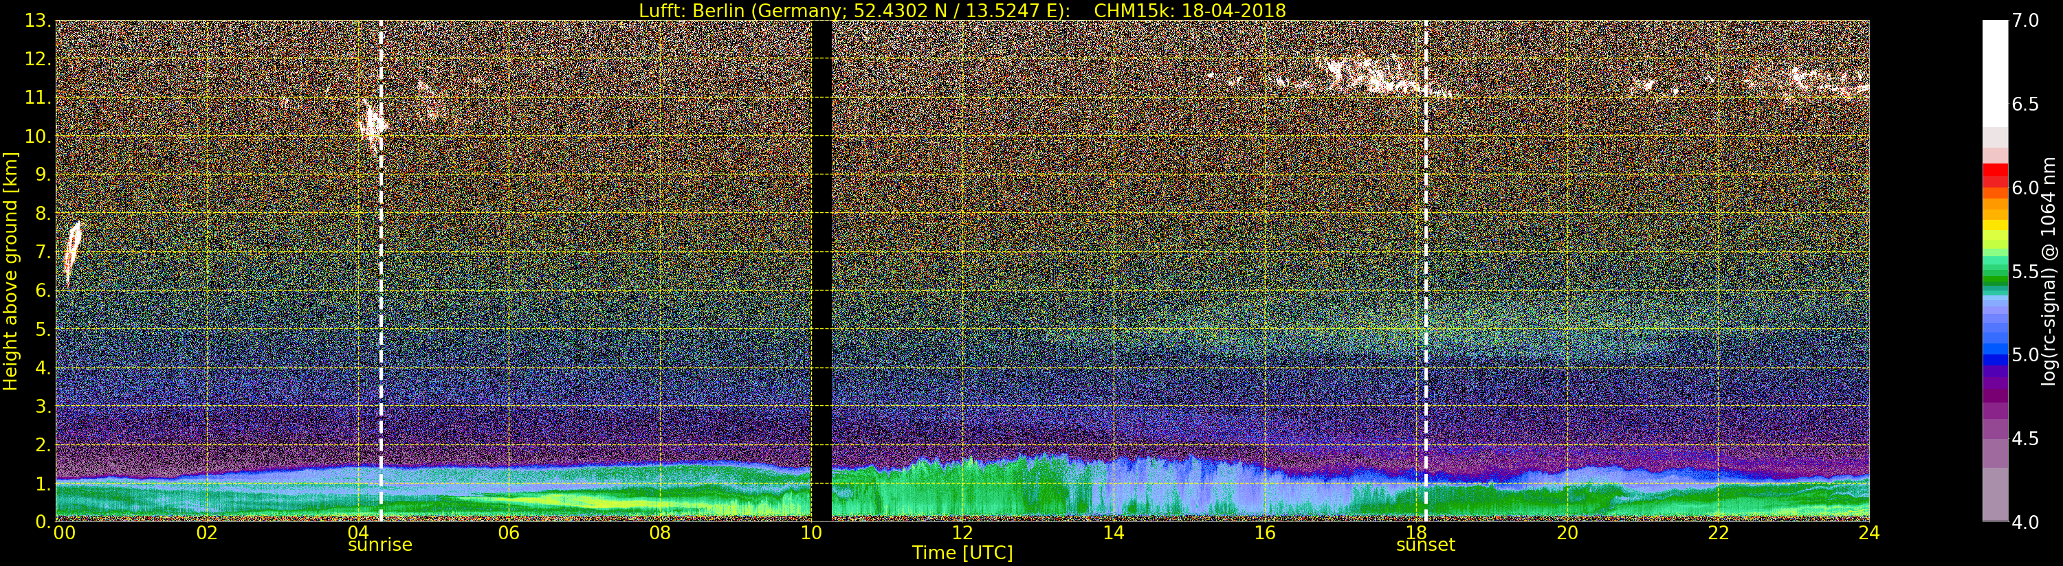Select the height axis tick '13.'

click(38, 21)
